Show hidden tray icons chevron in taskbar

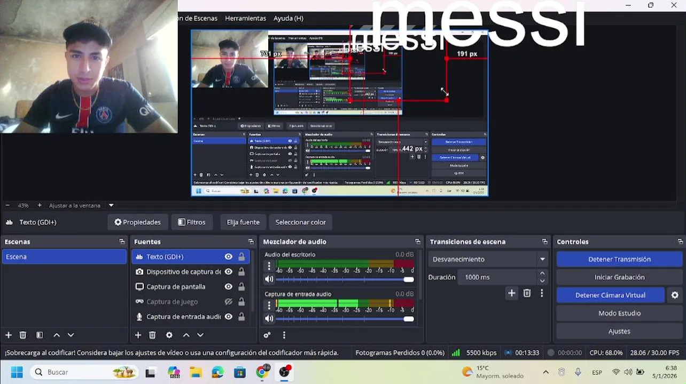coord(545,372)
